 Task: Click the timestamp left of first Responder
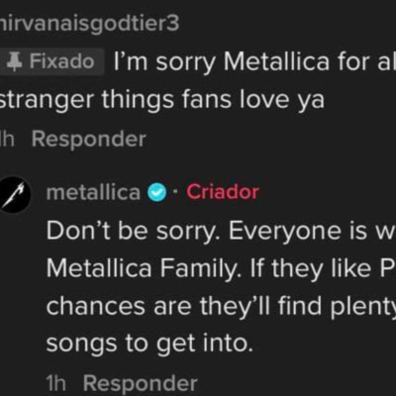click(x=7, y=140)
